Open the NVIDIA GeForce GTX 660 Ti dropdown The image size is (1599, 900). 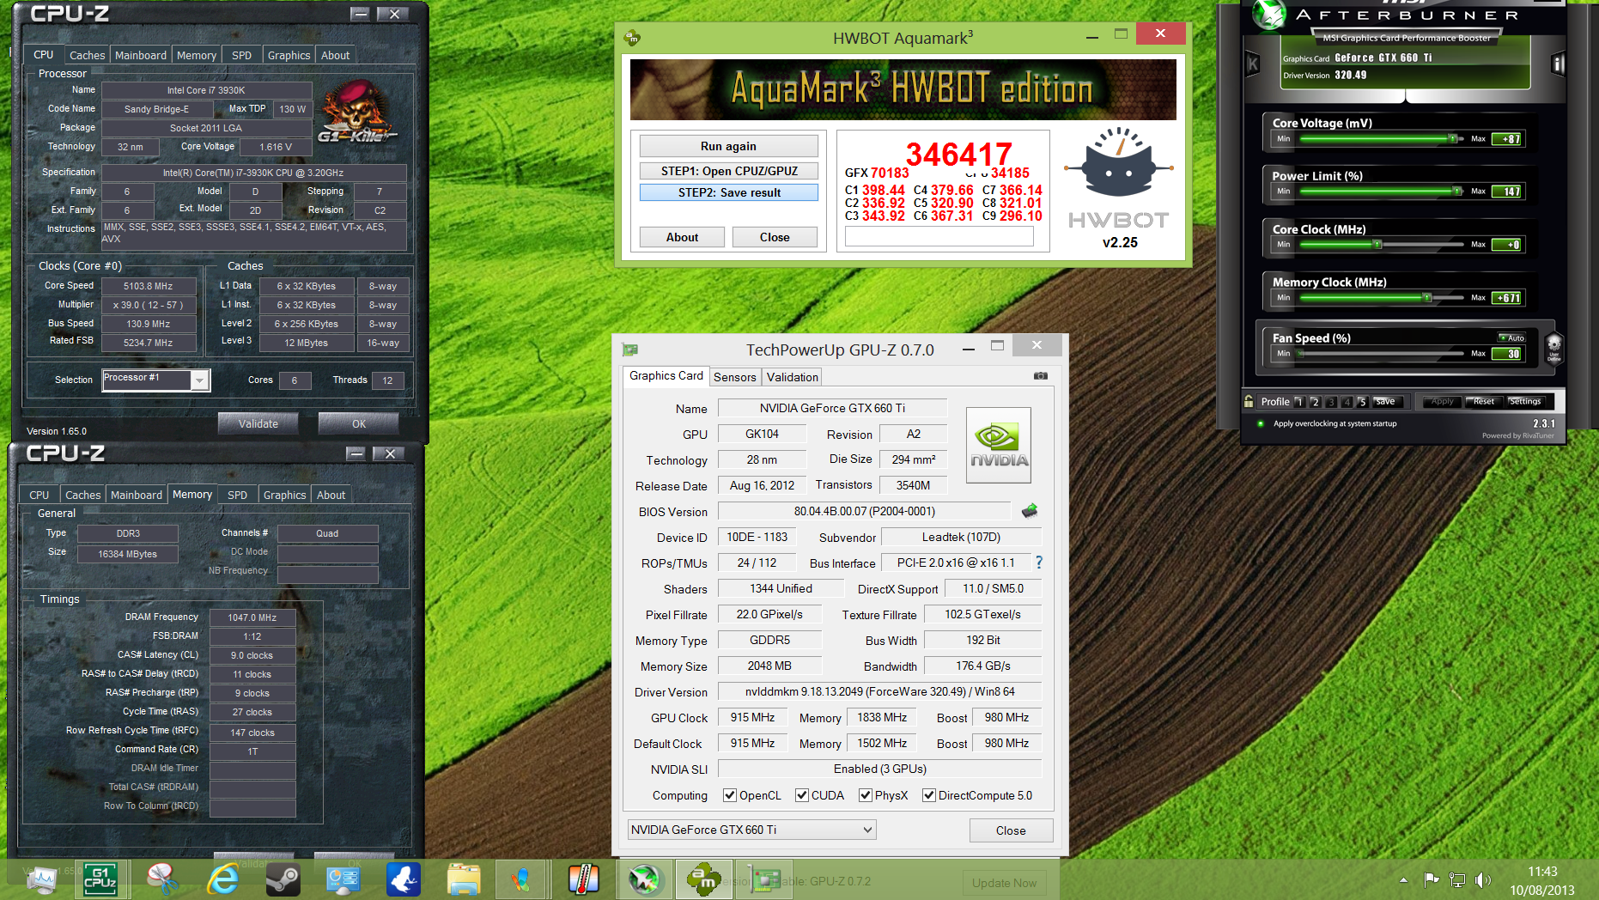point(751,830)
